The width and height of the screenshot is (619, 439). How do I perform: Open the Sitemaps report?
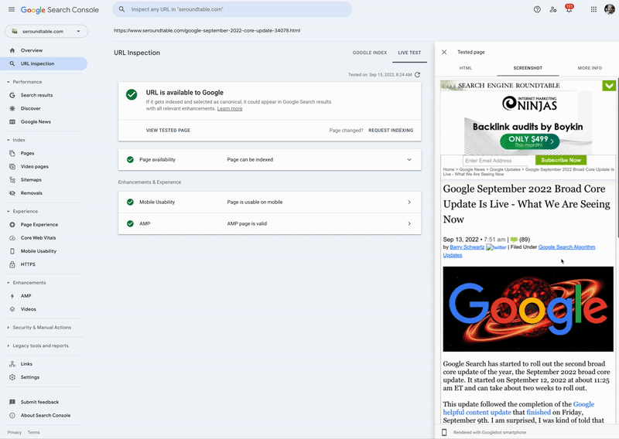[31, 180]
